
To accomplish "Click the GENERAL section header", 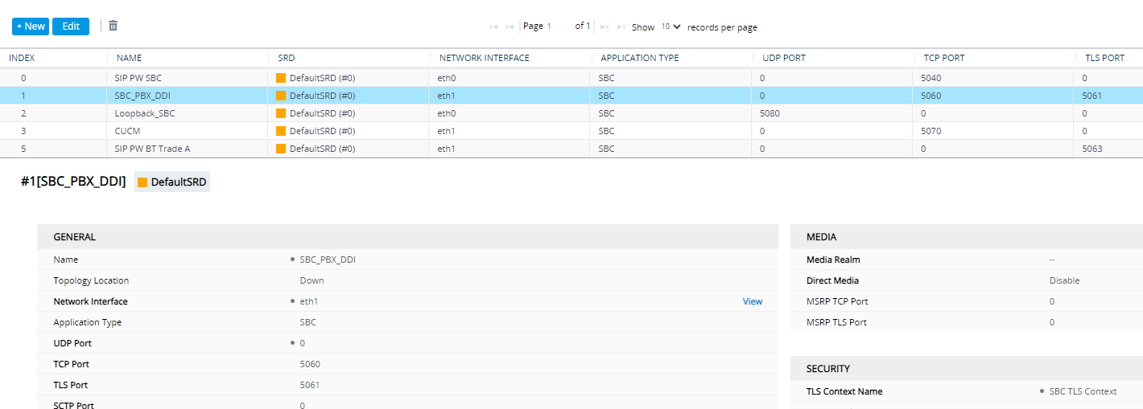I will pyautogui.click(x=407, y=237).
